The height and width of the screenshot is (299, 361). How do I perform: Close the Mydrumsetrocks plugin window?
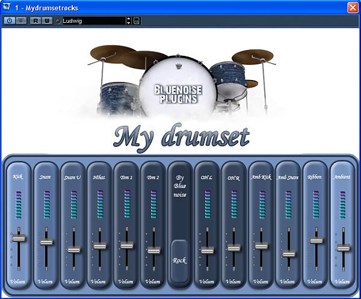click(353, 7)
